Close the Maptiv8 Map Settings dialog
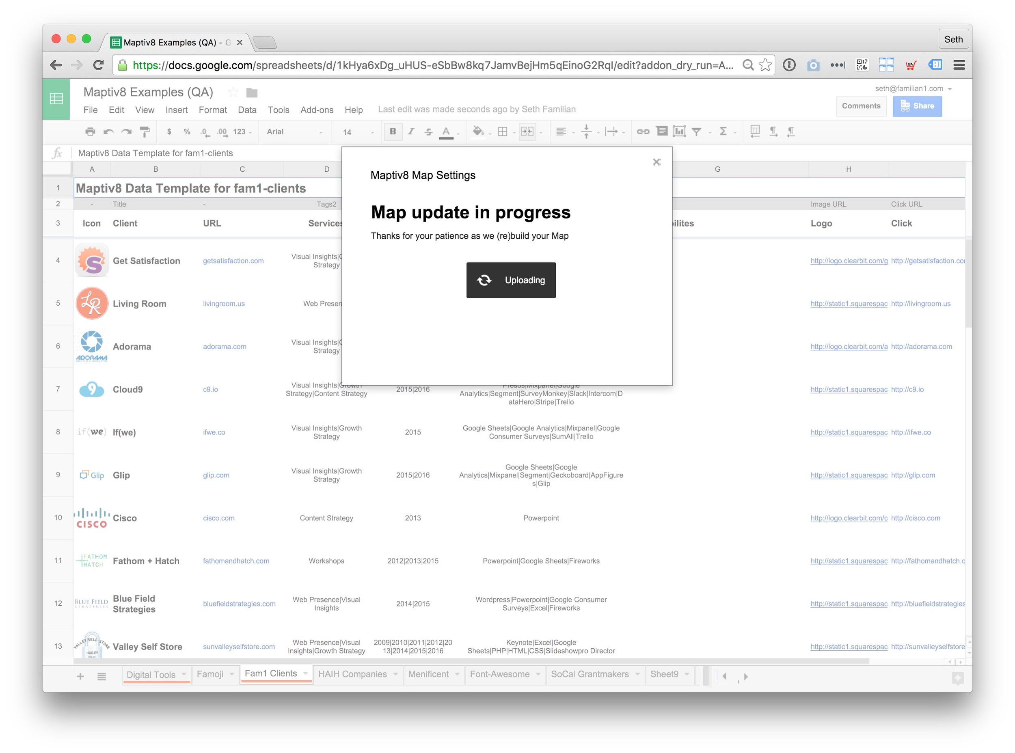 point(657,162)
